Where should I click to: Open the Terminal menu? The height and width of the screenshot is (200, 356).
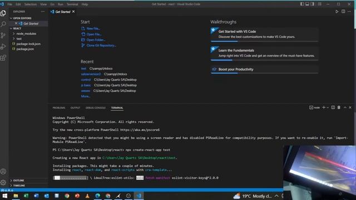pos(72,4)
